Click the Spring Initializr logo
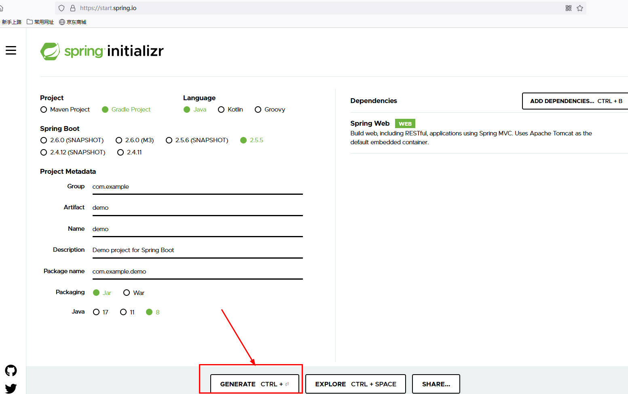The image size is (628, 394). click(101, 51)
